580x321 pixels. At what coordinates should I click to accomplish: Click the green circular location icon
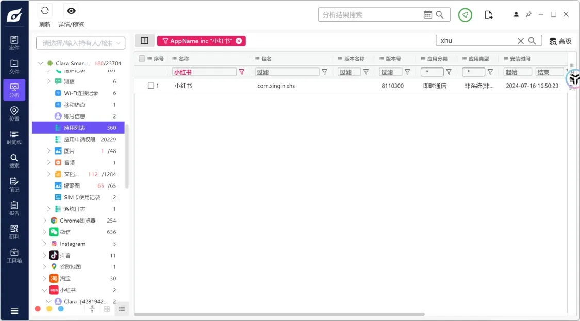coord(465,15)
